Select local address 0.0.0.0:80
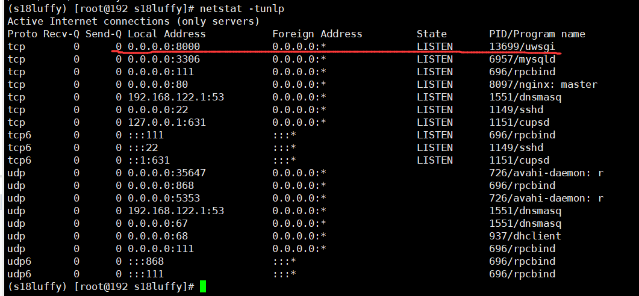This screenshot has height=296, width=639. [158, 84]
